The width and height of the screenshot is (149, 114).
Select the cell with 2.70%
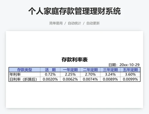pos(90,74)
